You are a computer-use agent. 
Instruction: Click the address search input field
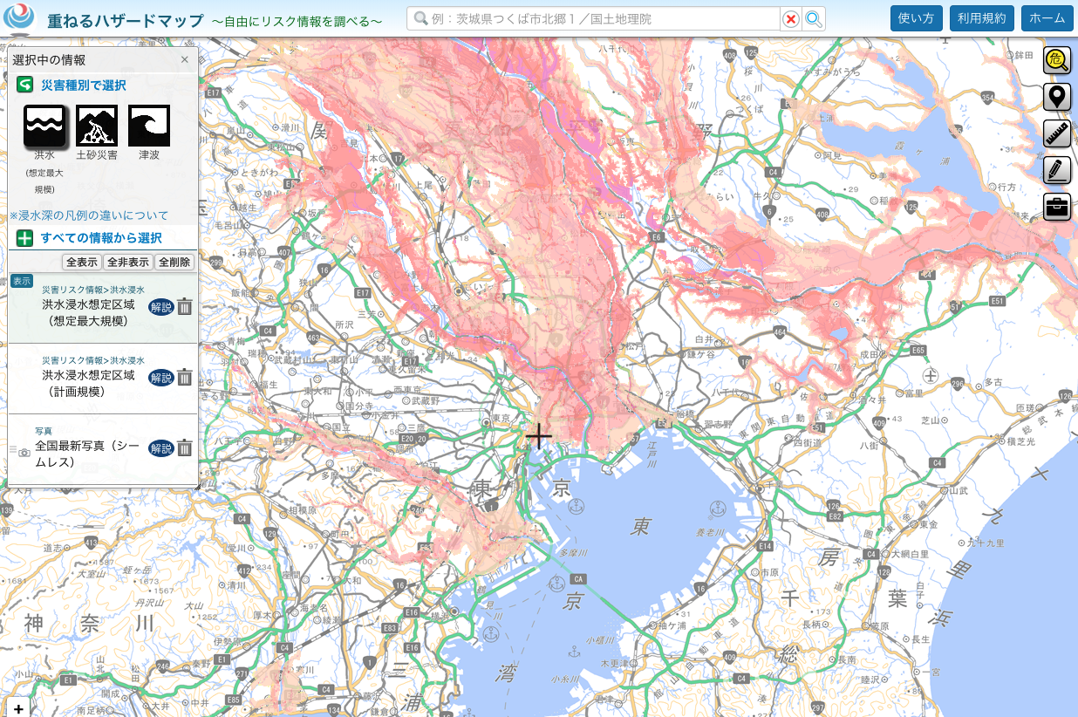tap(595, 19)
